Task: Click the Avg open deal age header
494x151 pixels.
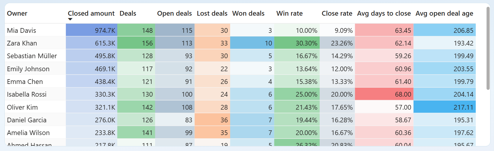Action: 444,13
